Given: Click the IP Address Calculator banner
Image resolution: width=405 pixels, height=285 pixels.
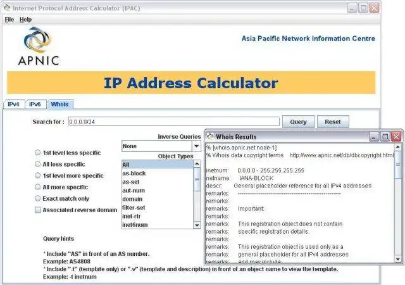Looking at the screenshot, I should pyautogui.click(x=191, y=82).
